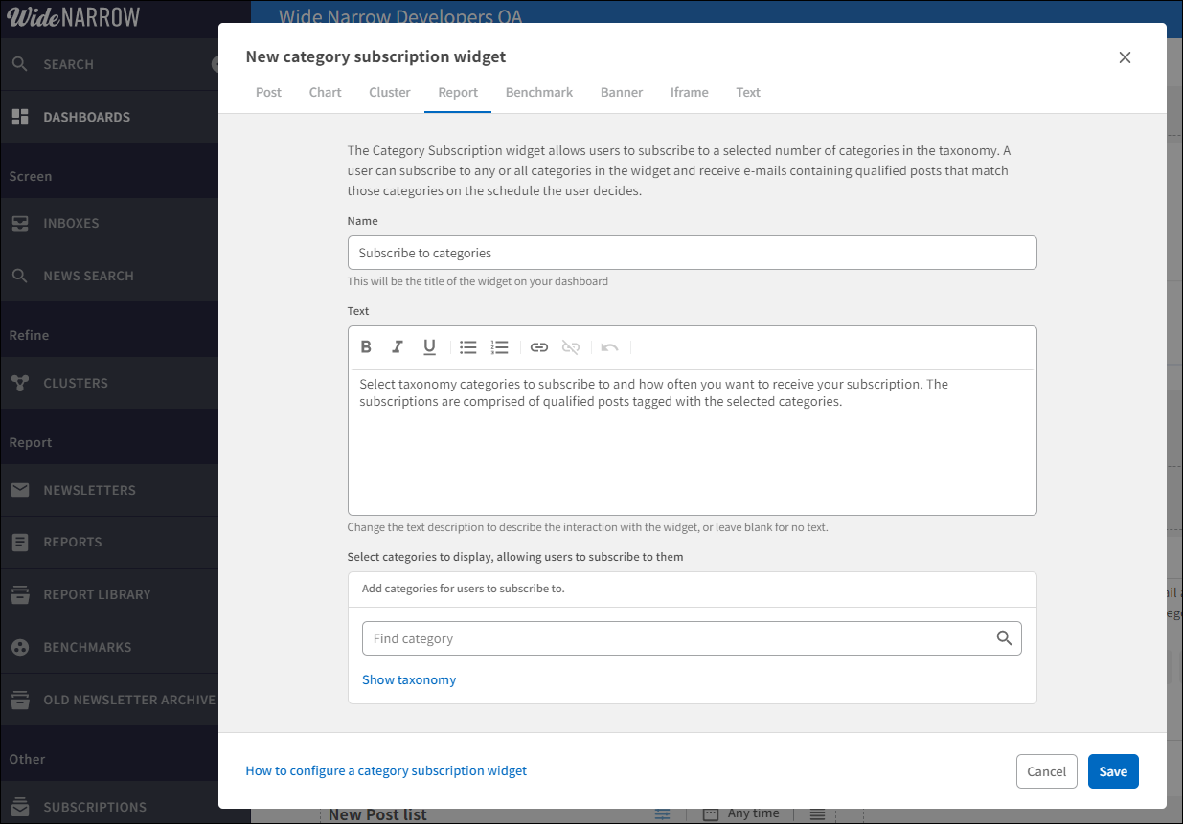Apply italic formatting in the description editor
Image resolution: width=1183 pixels, height=824 pixels.
(398, 346)
